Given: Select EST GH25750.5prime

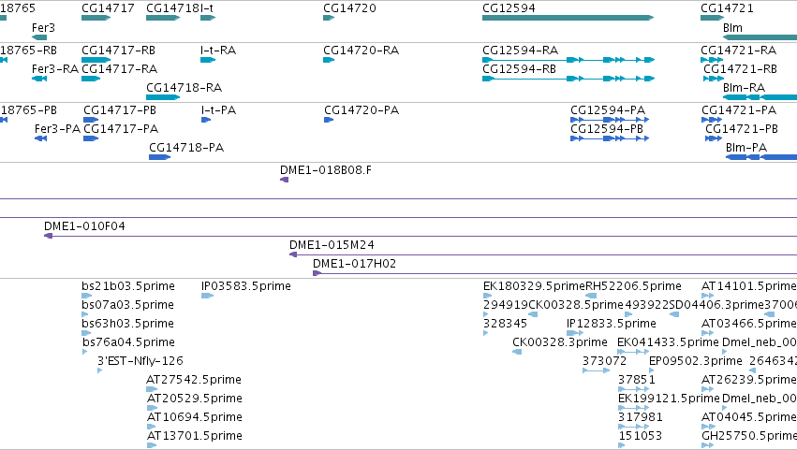Looking at the screenshot, I should point(748,437).
